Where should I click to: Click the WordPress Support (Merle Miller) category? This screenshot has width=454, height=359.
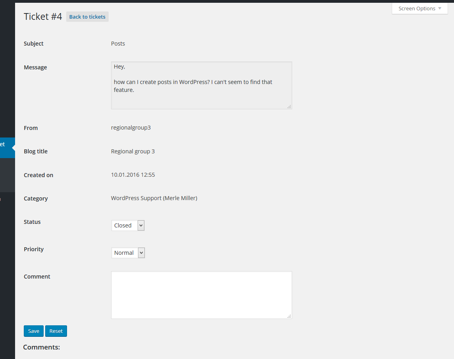click(x=154, y=198)
